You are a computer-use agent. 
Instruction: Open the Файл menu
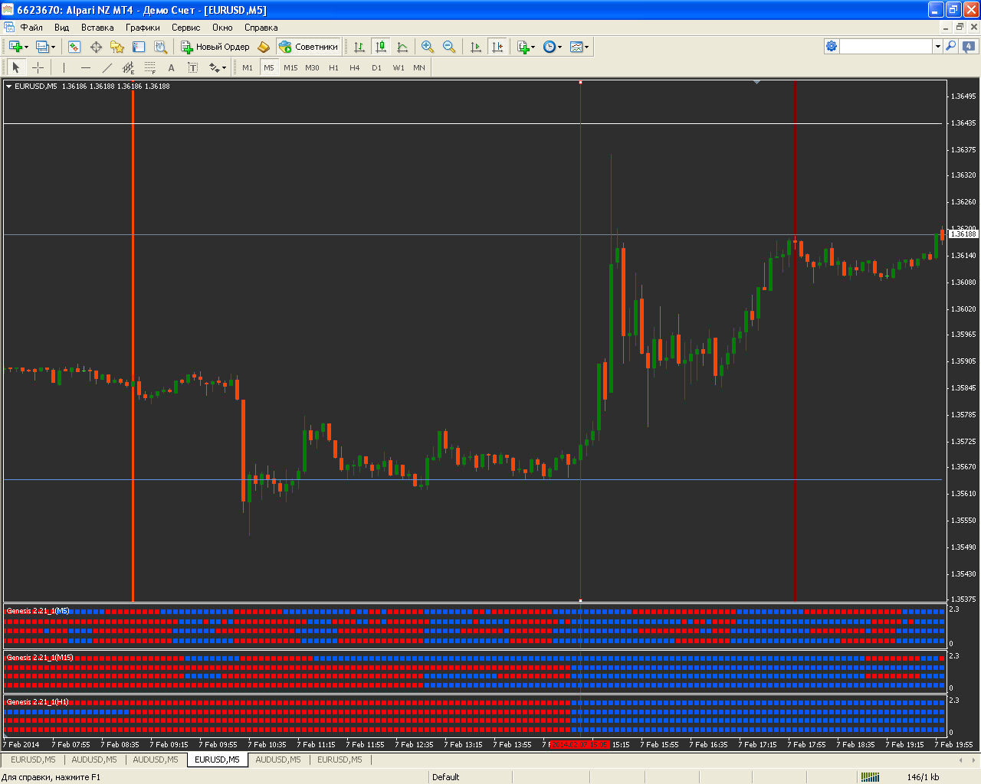pos(31,28)
